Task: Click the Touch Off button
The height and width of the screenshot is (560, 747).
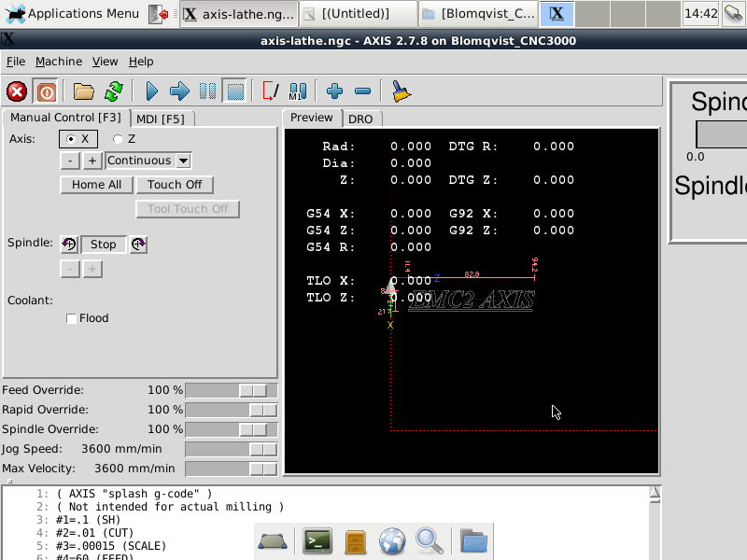Action: coord(175,185)
